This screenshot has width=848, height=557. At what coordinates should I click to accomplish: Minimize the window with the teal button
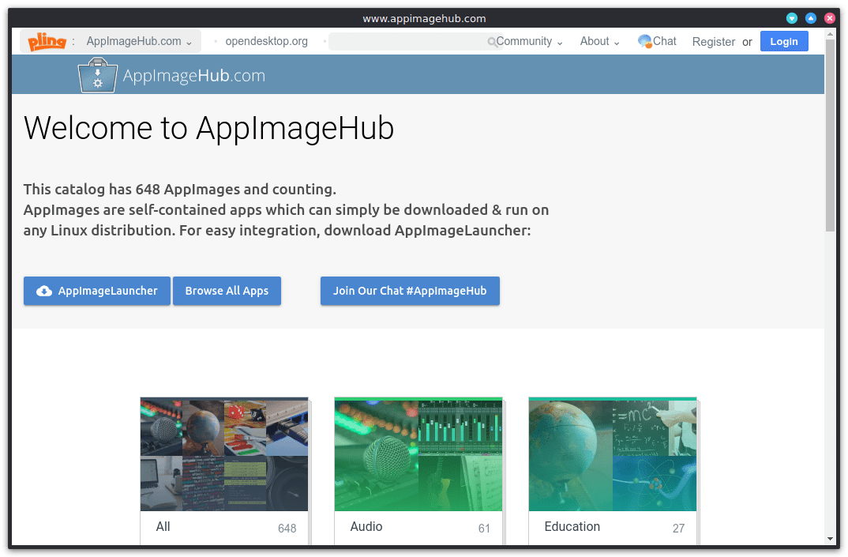click(792, 18)
